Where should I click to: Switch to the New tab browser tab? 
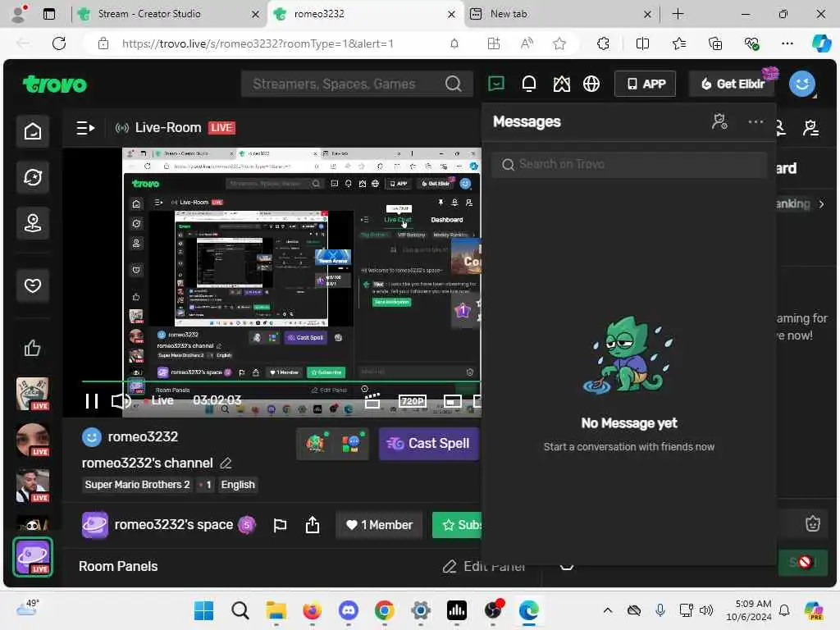(560, 14)
